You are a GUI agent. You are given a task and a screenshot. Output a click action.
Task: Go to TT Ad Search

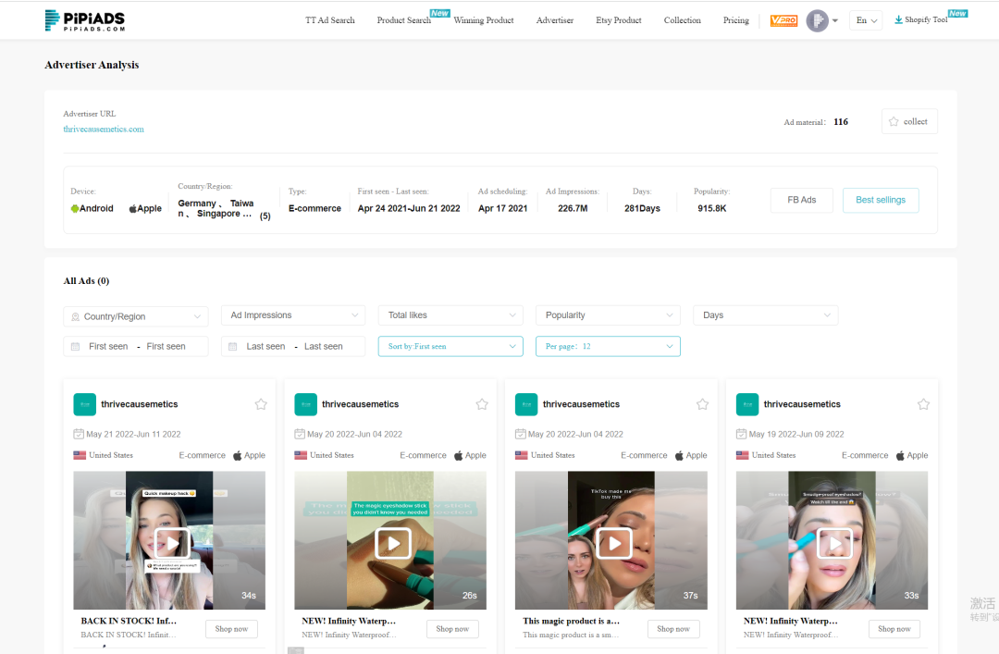330,20
